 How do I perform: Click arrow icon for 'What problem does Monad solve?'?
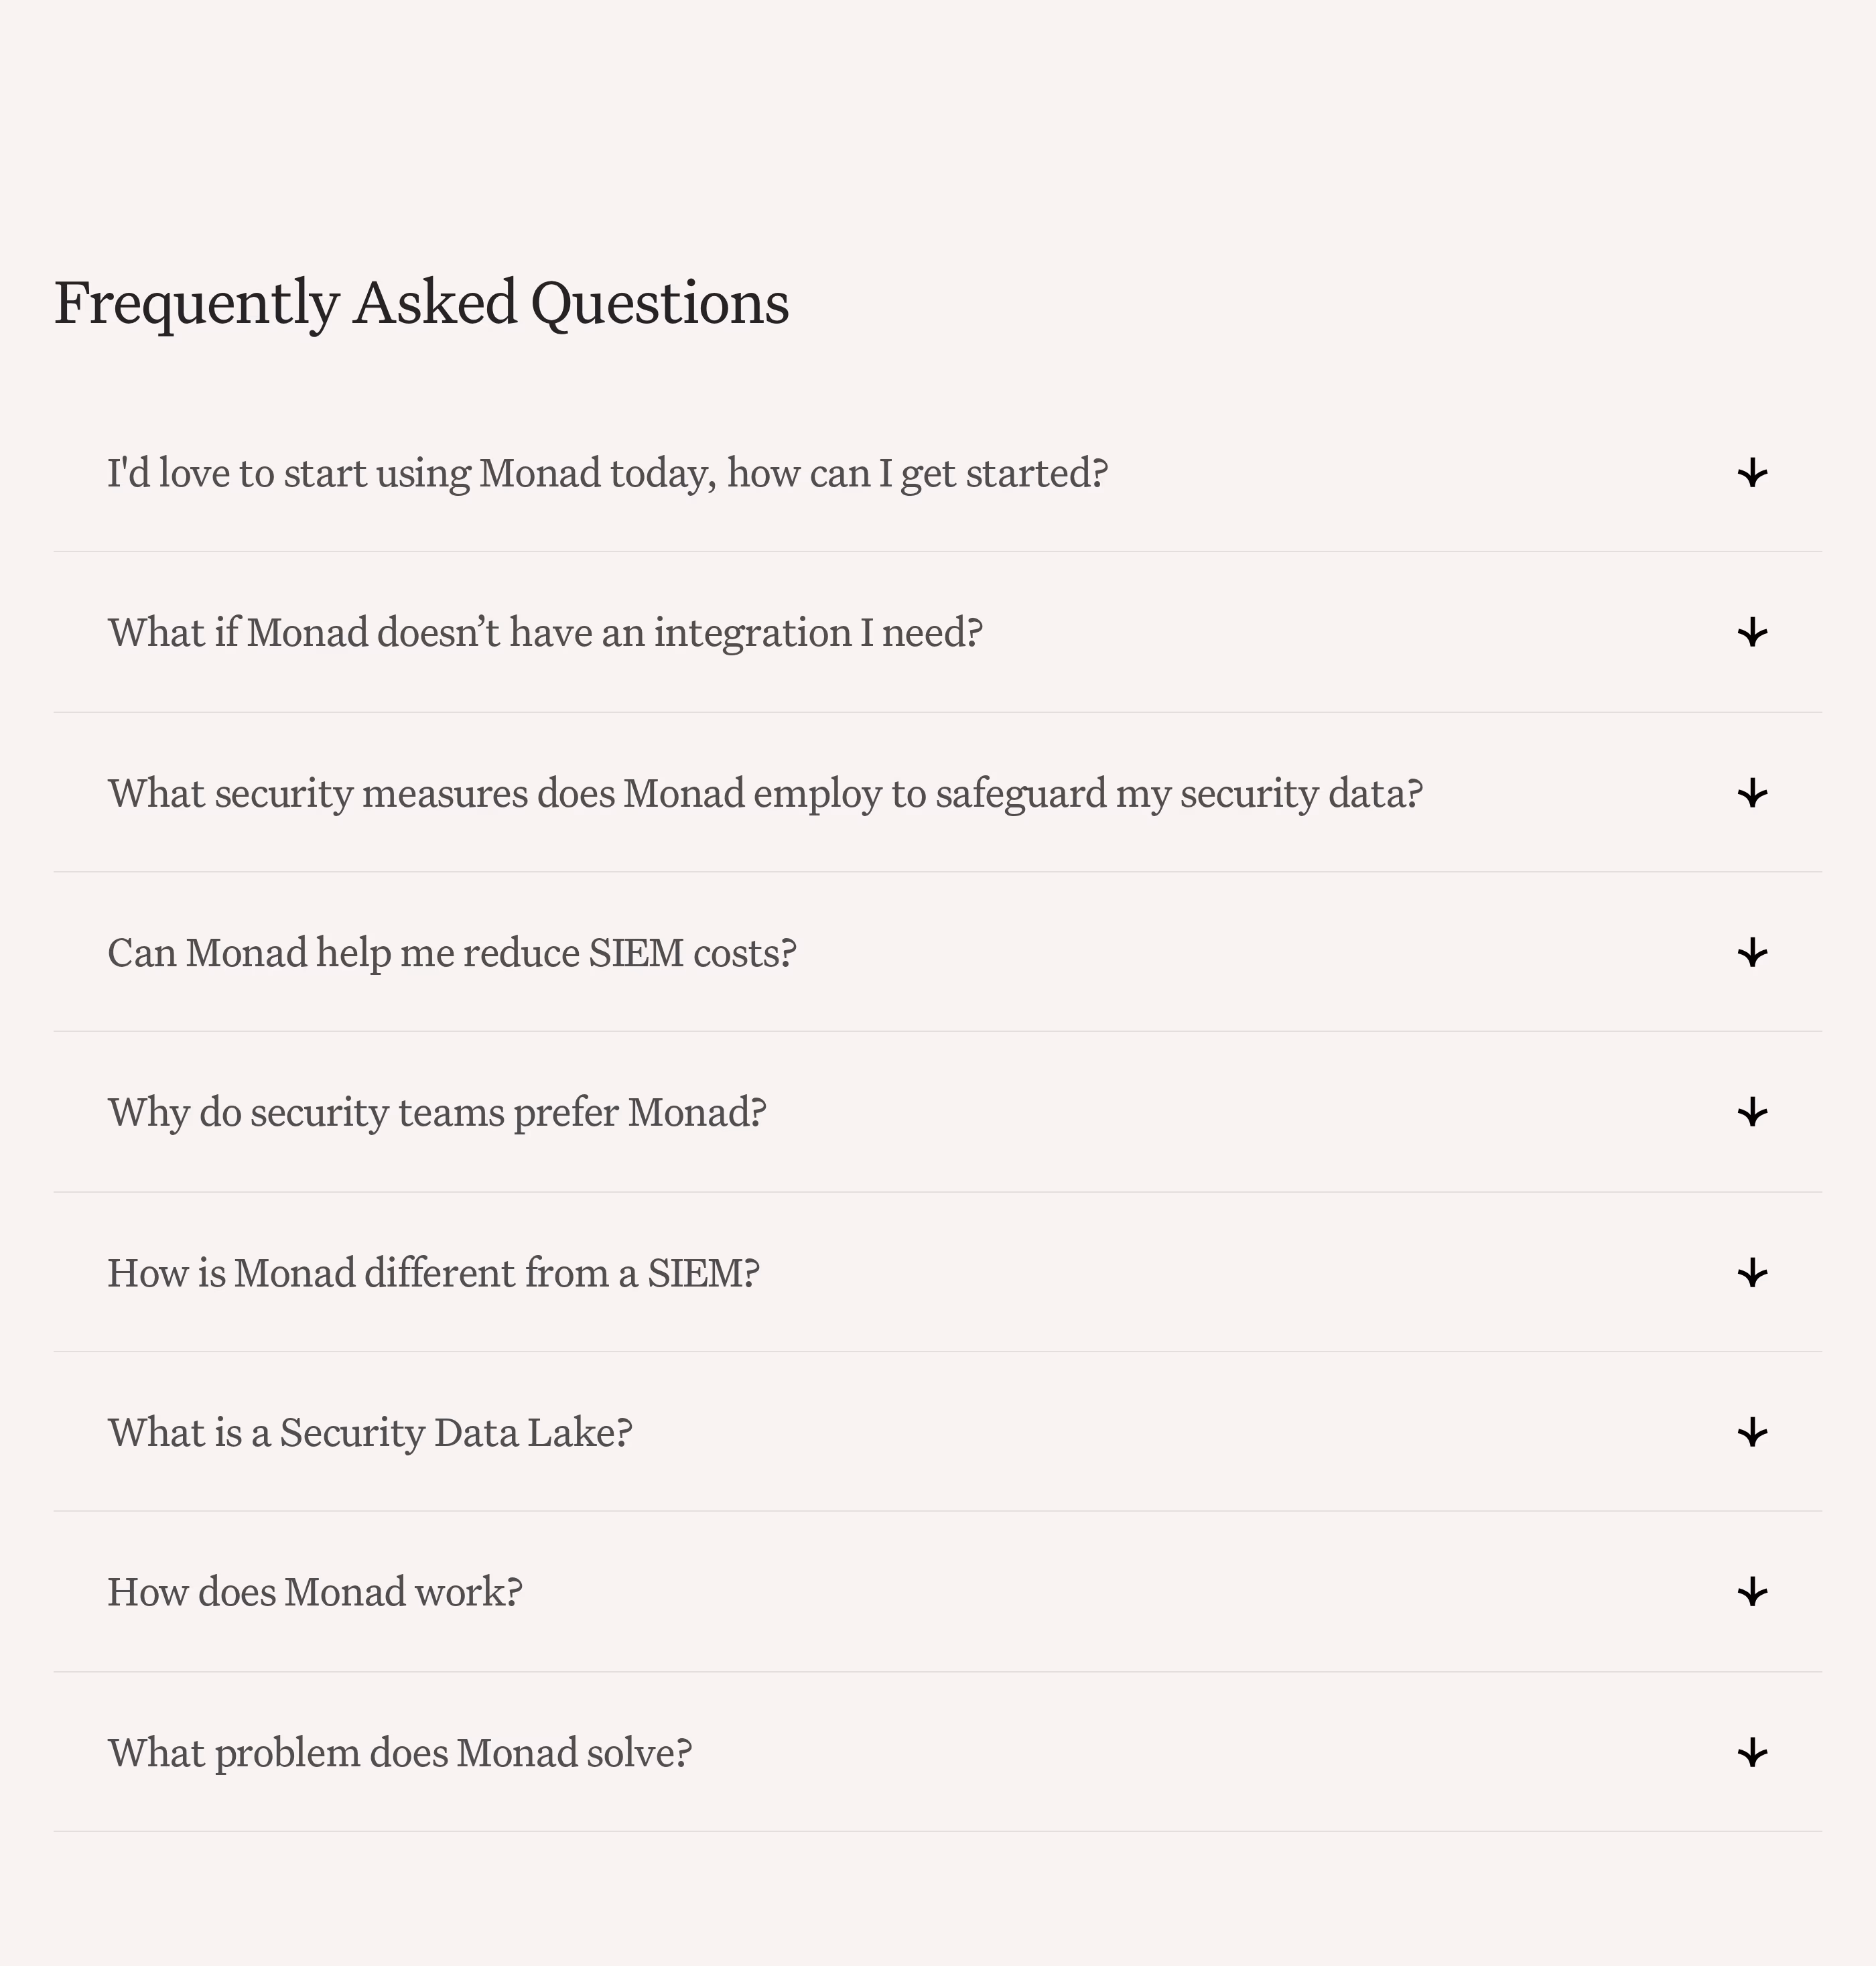pos(1752,1752)
